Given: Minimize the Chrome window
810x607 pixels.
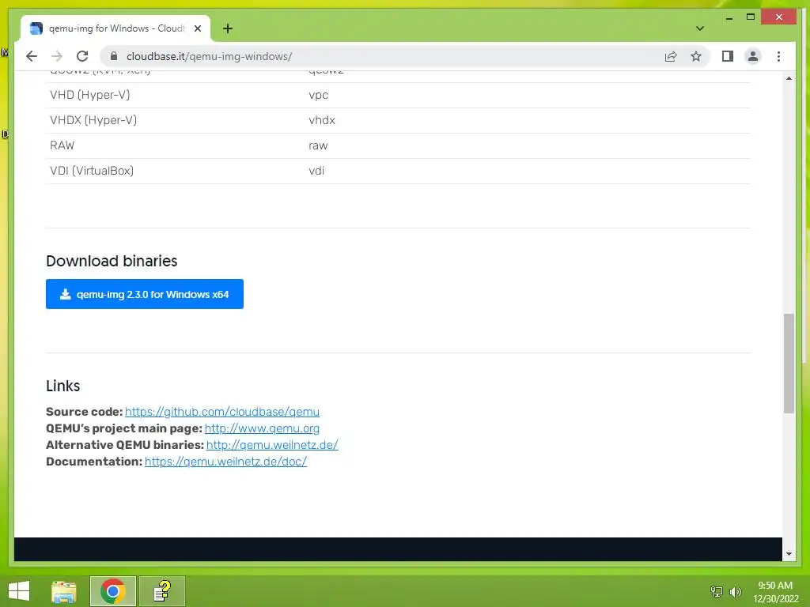Looking at the screenshot, I should [x=729, y=17].
